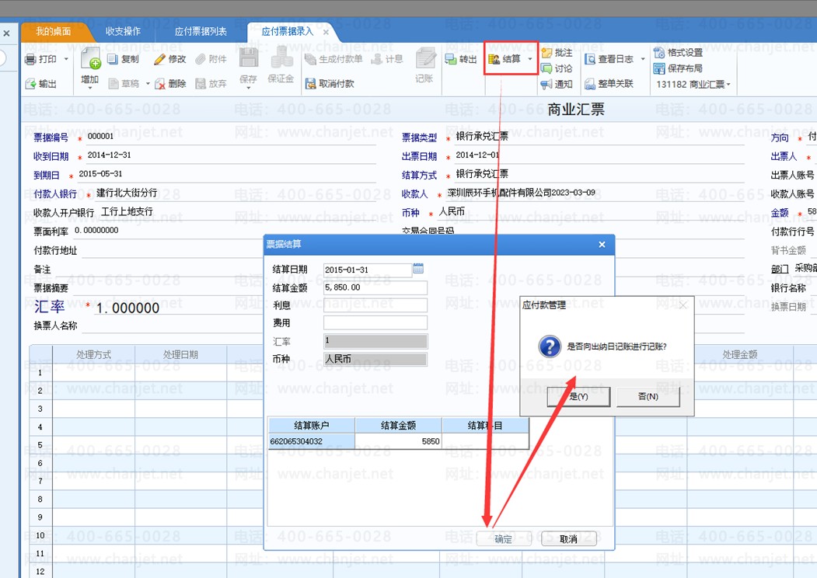Close the 票据结算 dialog
Viewport: 817px width, 578px height.
(602, 244)
